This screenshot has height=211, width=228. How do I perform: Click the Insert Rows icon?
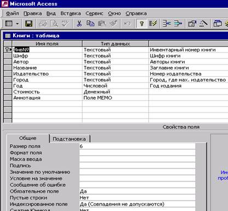pyautogui.click(x=167, y=24)
